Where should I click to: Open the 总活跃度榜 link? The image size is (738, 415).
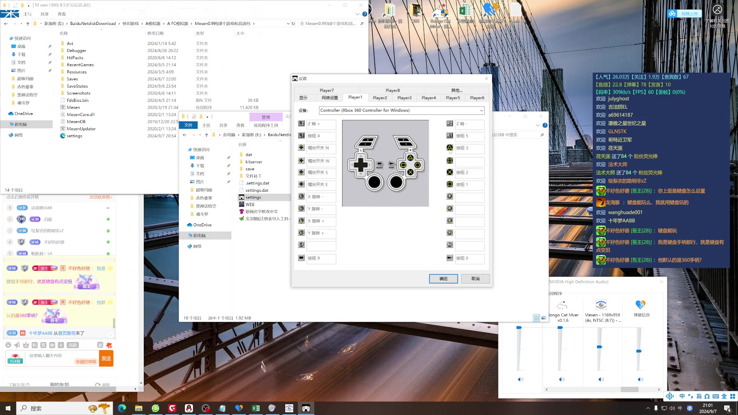101,197
